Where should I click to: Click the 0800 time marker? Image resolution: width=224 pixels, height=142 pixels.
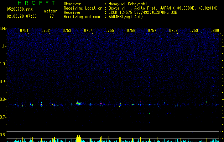tap(215, 31)
